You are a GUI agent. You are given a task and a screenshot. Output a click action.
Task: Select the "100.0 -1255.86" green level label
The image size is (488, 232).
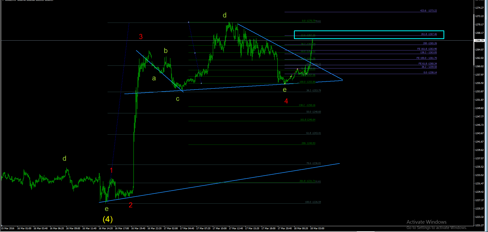[307, 82]
